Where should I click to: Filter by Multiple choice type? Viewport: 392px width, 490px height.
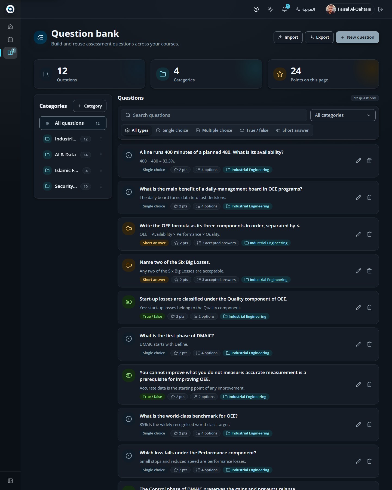coord(214,130)
